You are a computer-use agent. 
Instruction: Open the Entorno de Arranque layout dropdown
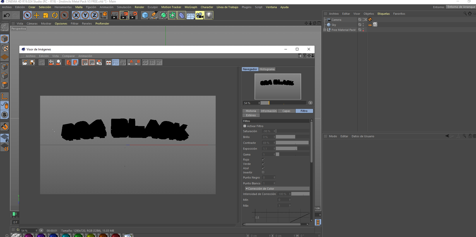(x=461, y=7)
